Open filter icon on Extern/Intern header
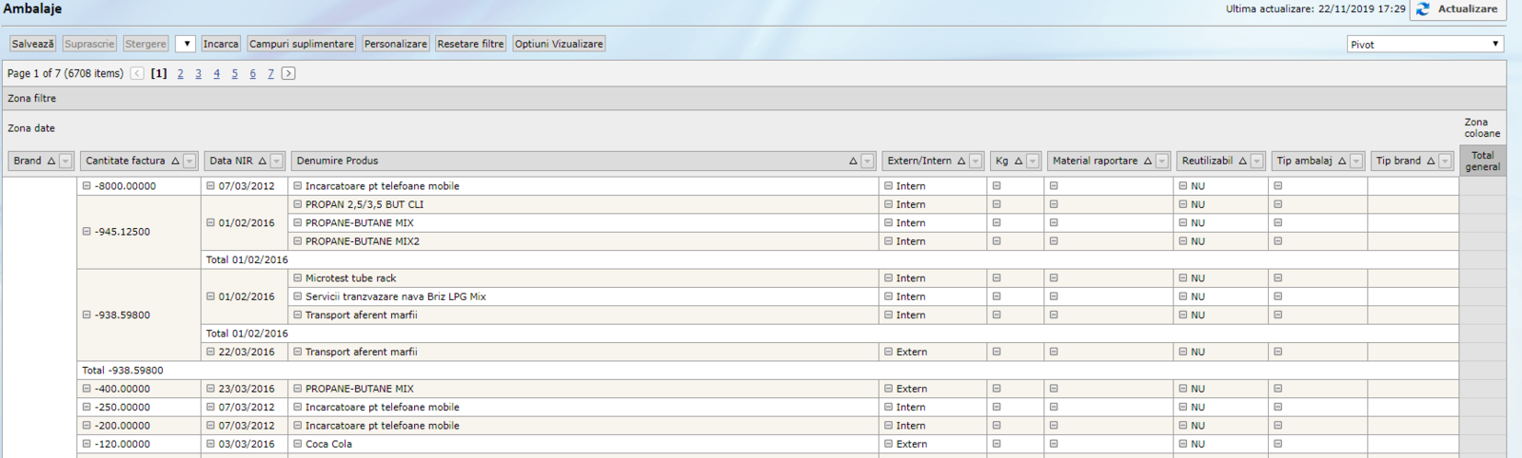The height and width of the screenshot is (458, 1522). pyautogui.click(x=976, y=162)
